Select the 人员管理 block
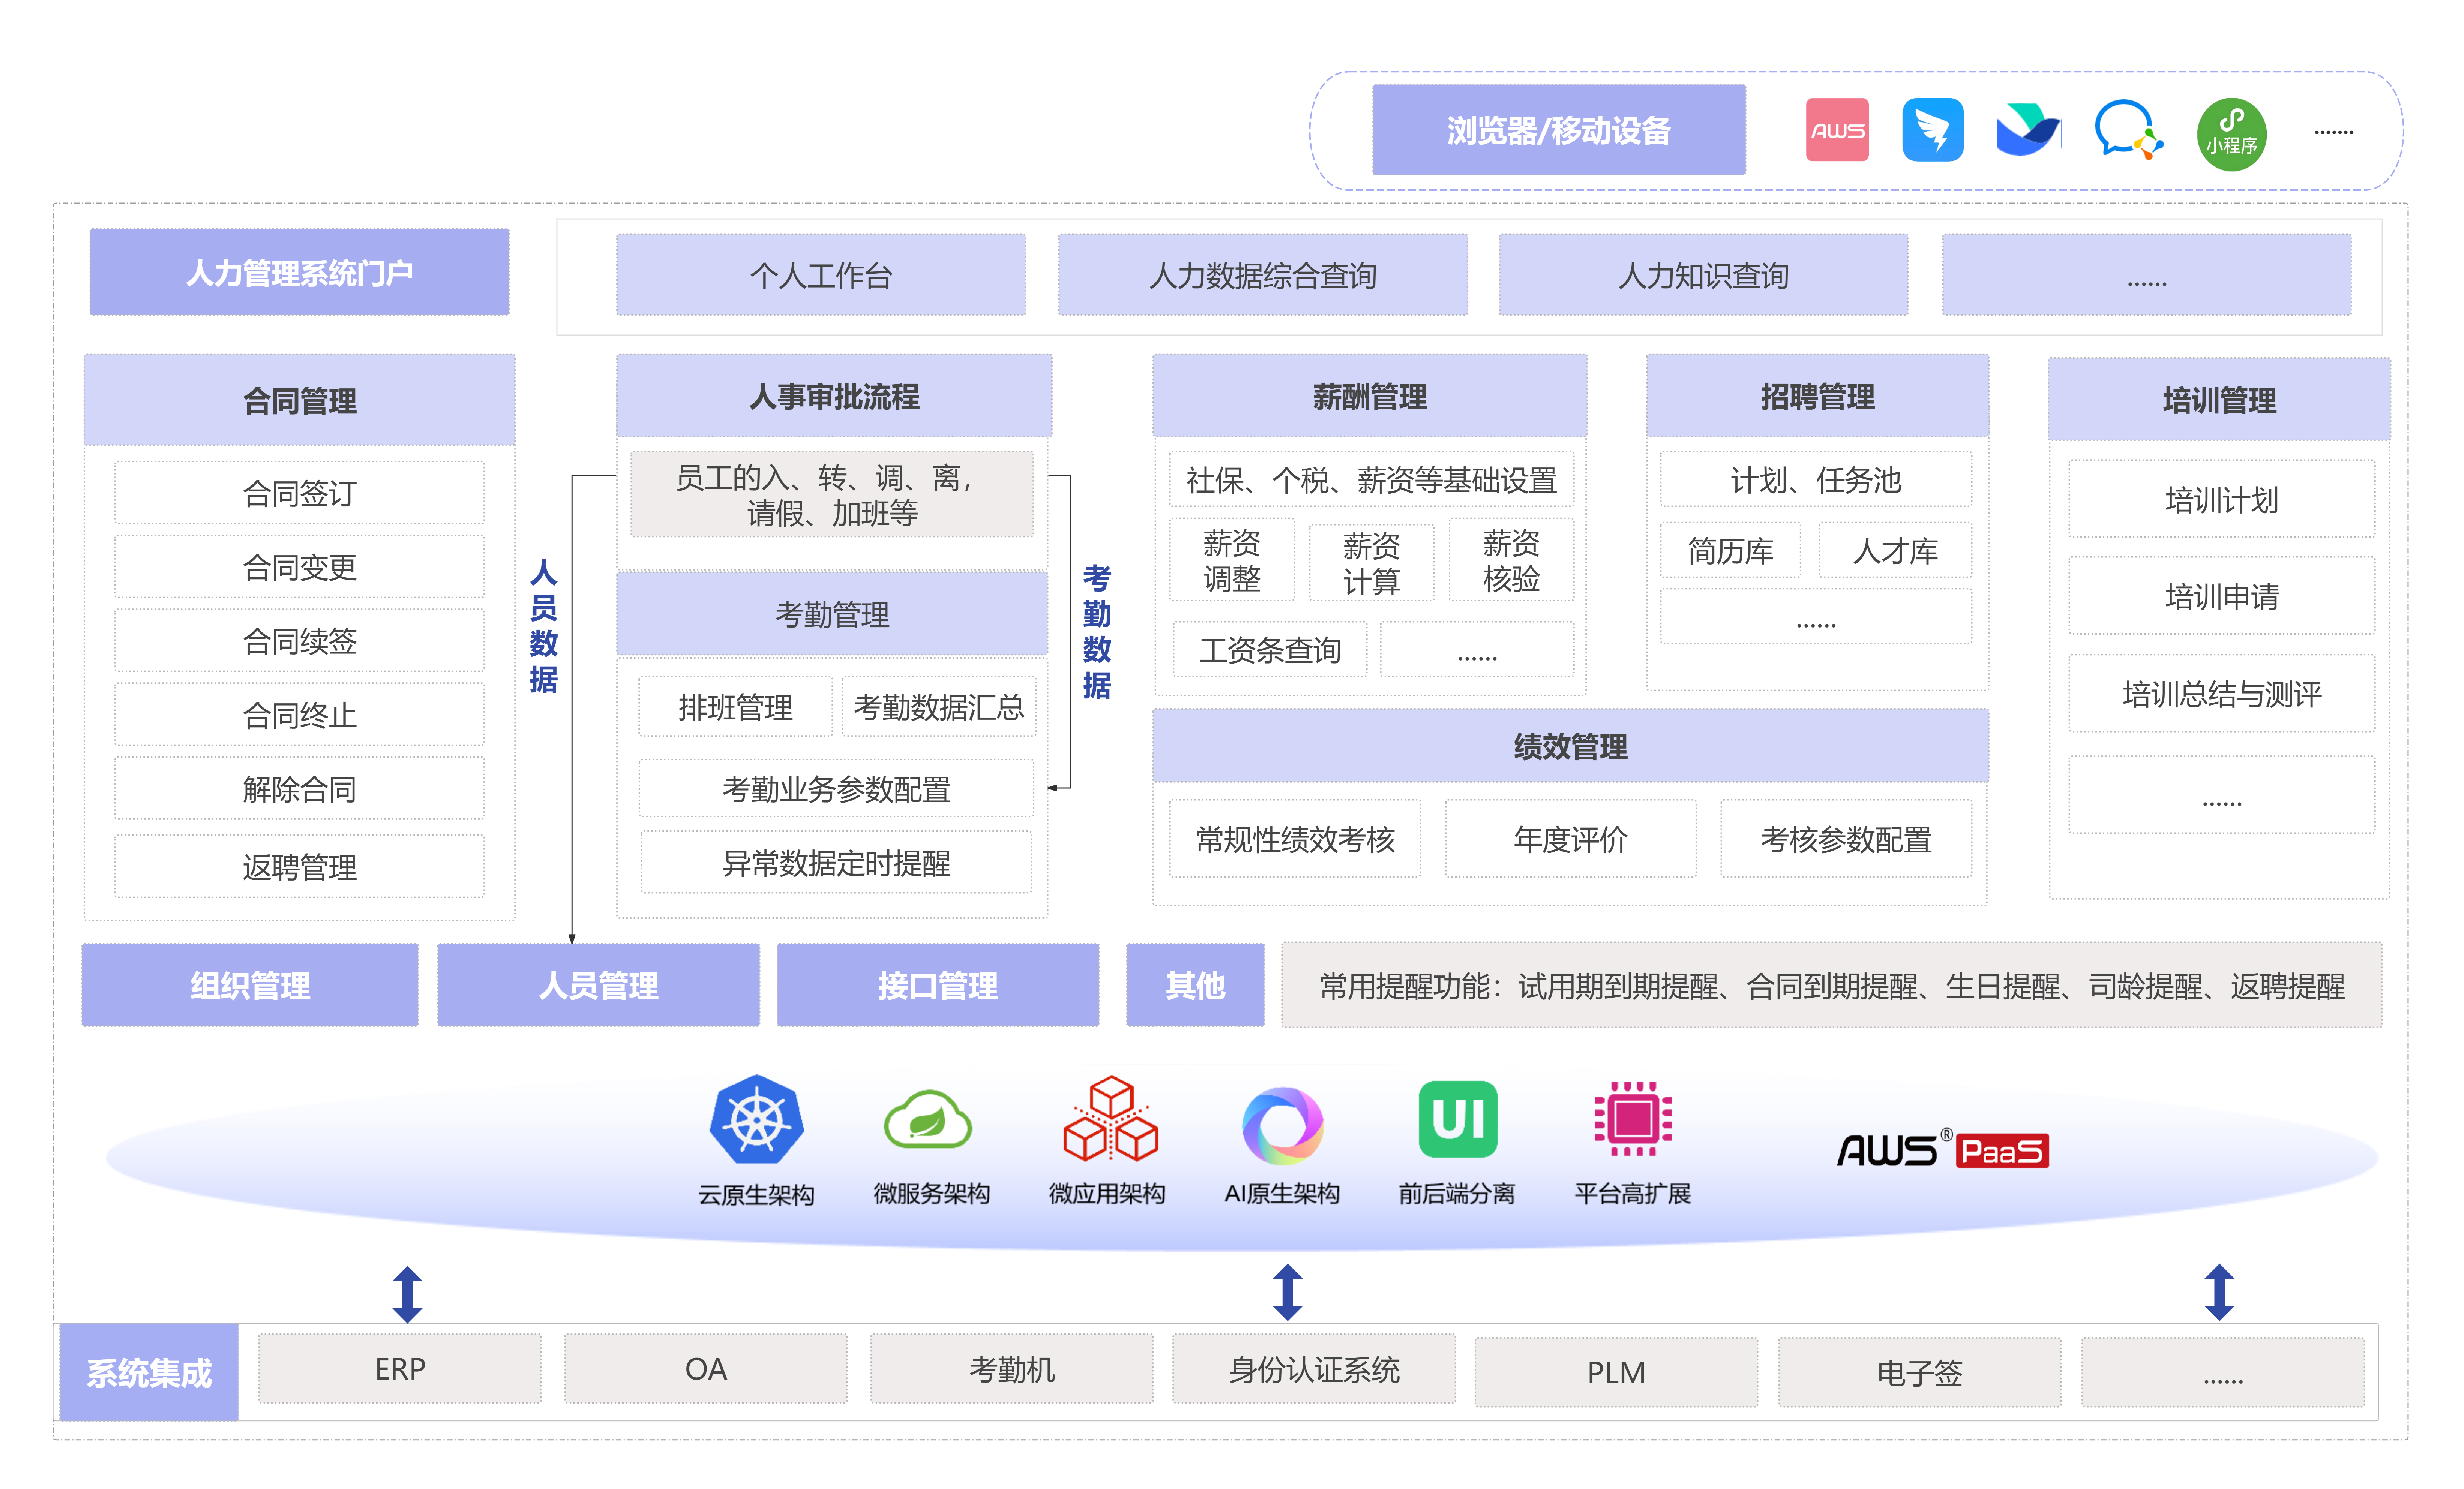The image size is (2464, 1489). [598, 984]
